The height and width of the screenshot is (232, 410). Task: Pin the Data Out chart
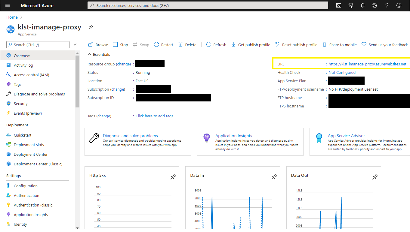click(x=375, y=177)
